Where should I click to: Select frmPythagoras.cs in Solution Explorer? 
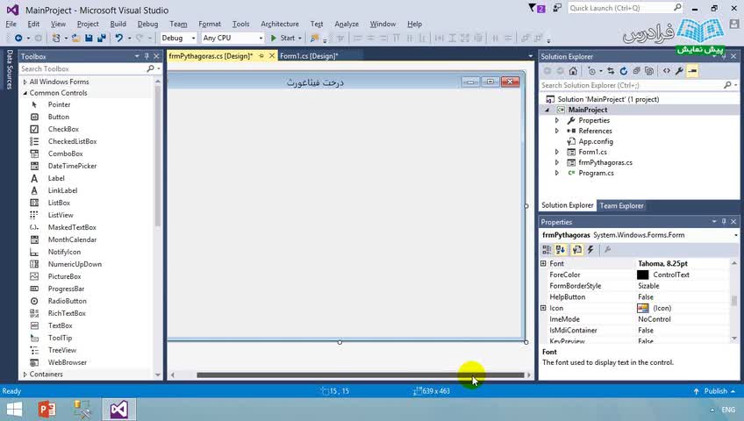coord(605,162)
